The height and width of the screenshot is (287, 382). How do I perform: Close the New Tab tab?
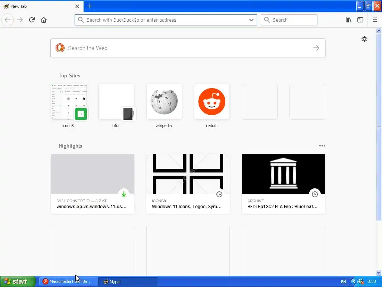click(77, 6)
